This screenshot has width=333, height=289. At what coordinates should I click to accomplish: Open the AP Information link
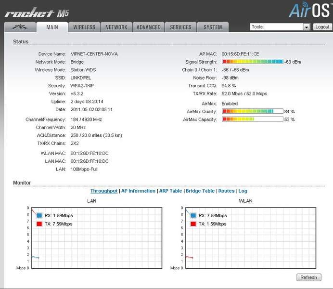[x=138, y=191]
